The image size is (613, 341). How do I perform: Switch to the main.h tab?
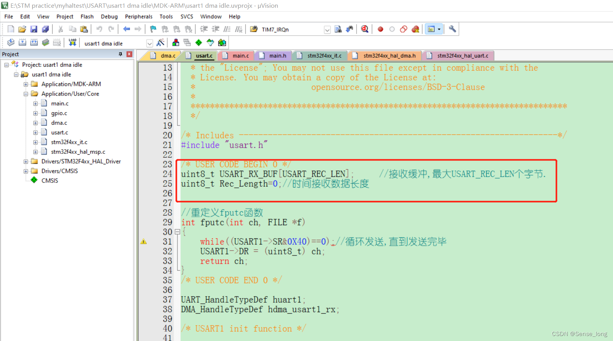pyautogui.click(x=273, y=56)
